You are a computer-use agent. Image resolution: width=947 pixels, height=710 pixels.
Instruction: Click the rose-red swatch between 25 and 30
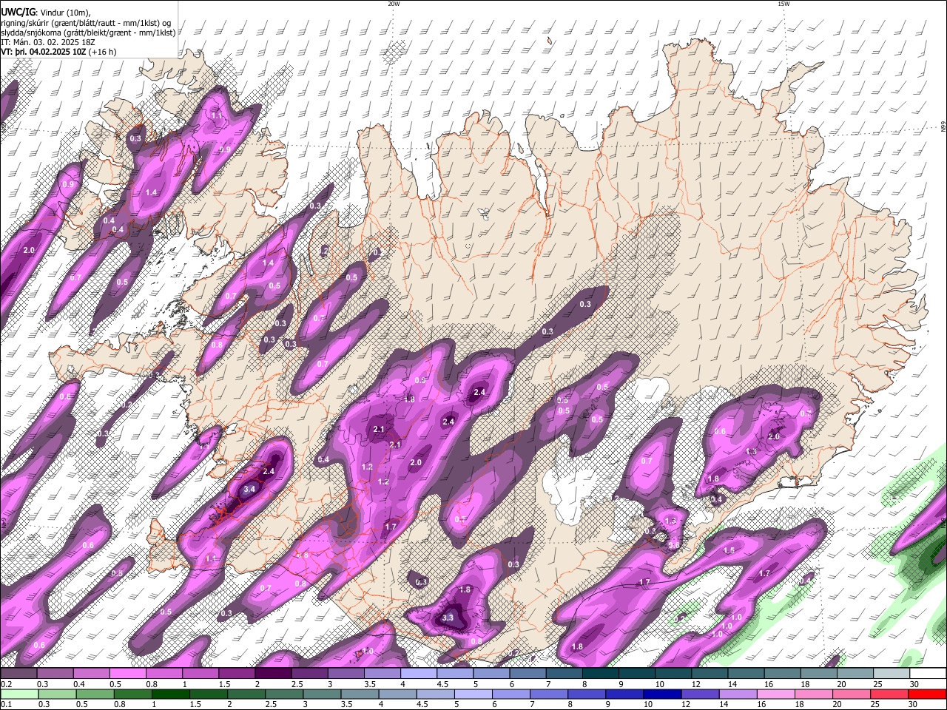(889, 694)
